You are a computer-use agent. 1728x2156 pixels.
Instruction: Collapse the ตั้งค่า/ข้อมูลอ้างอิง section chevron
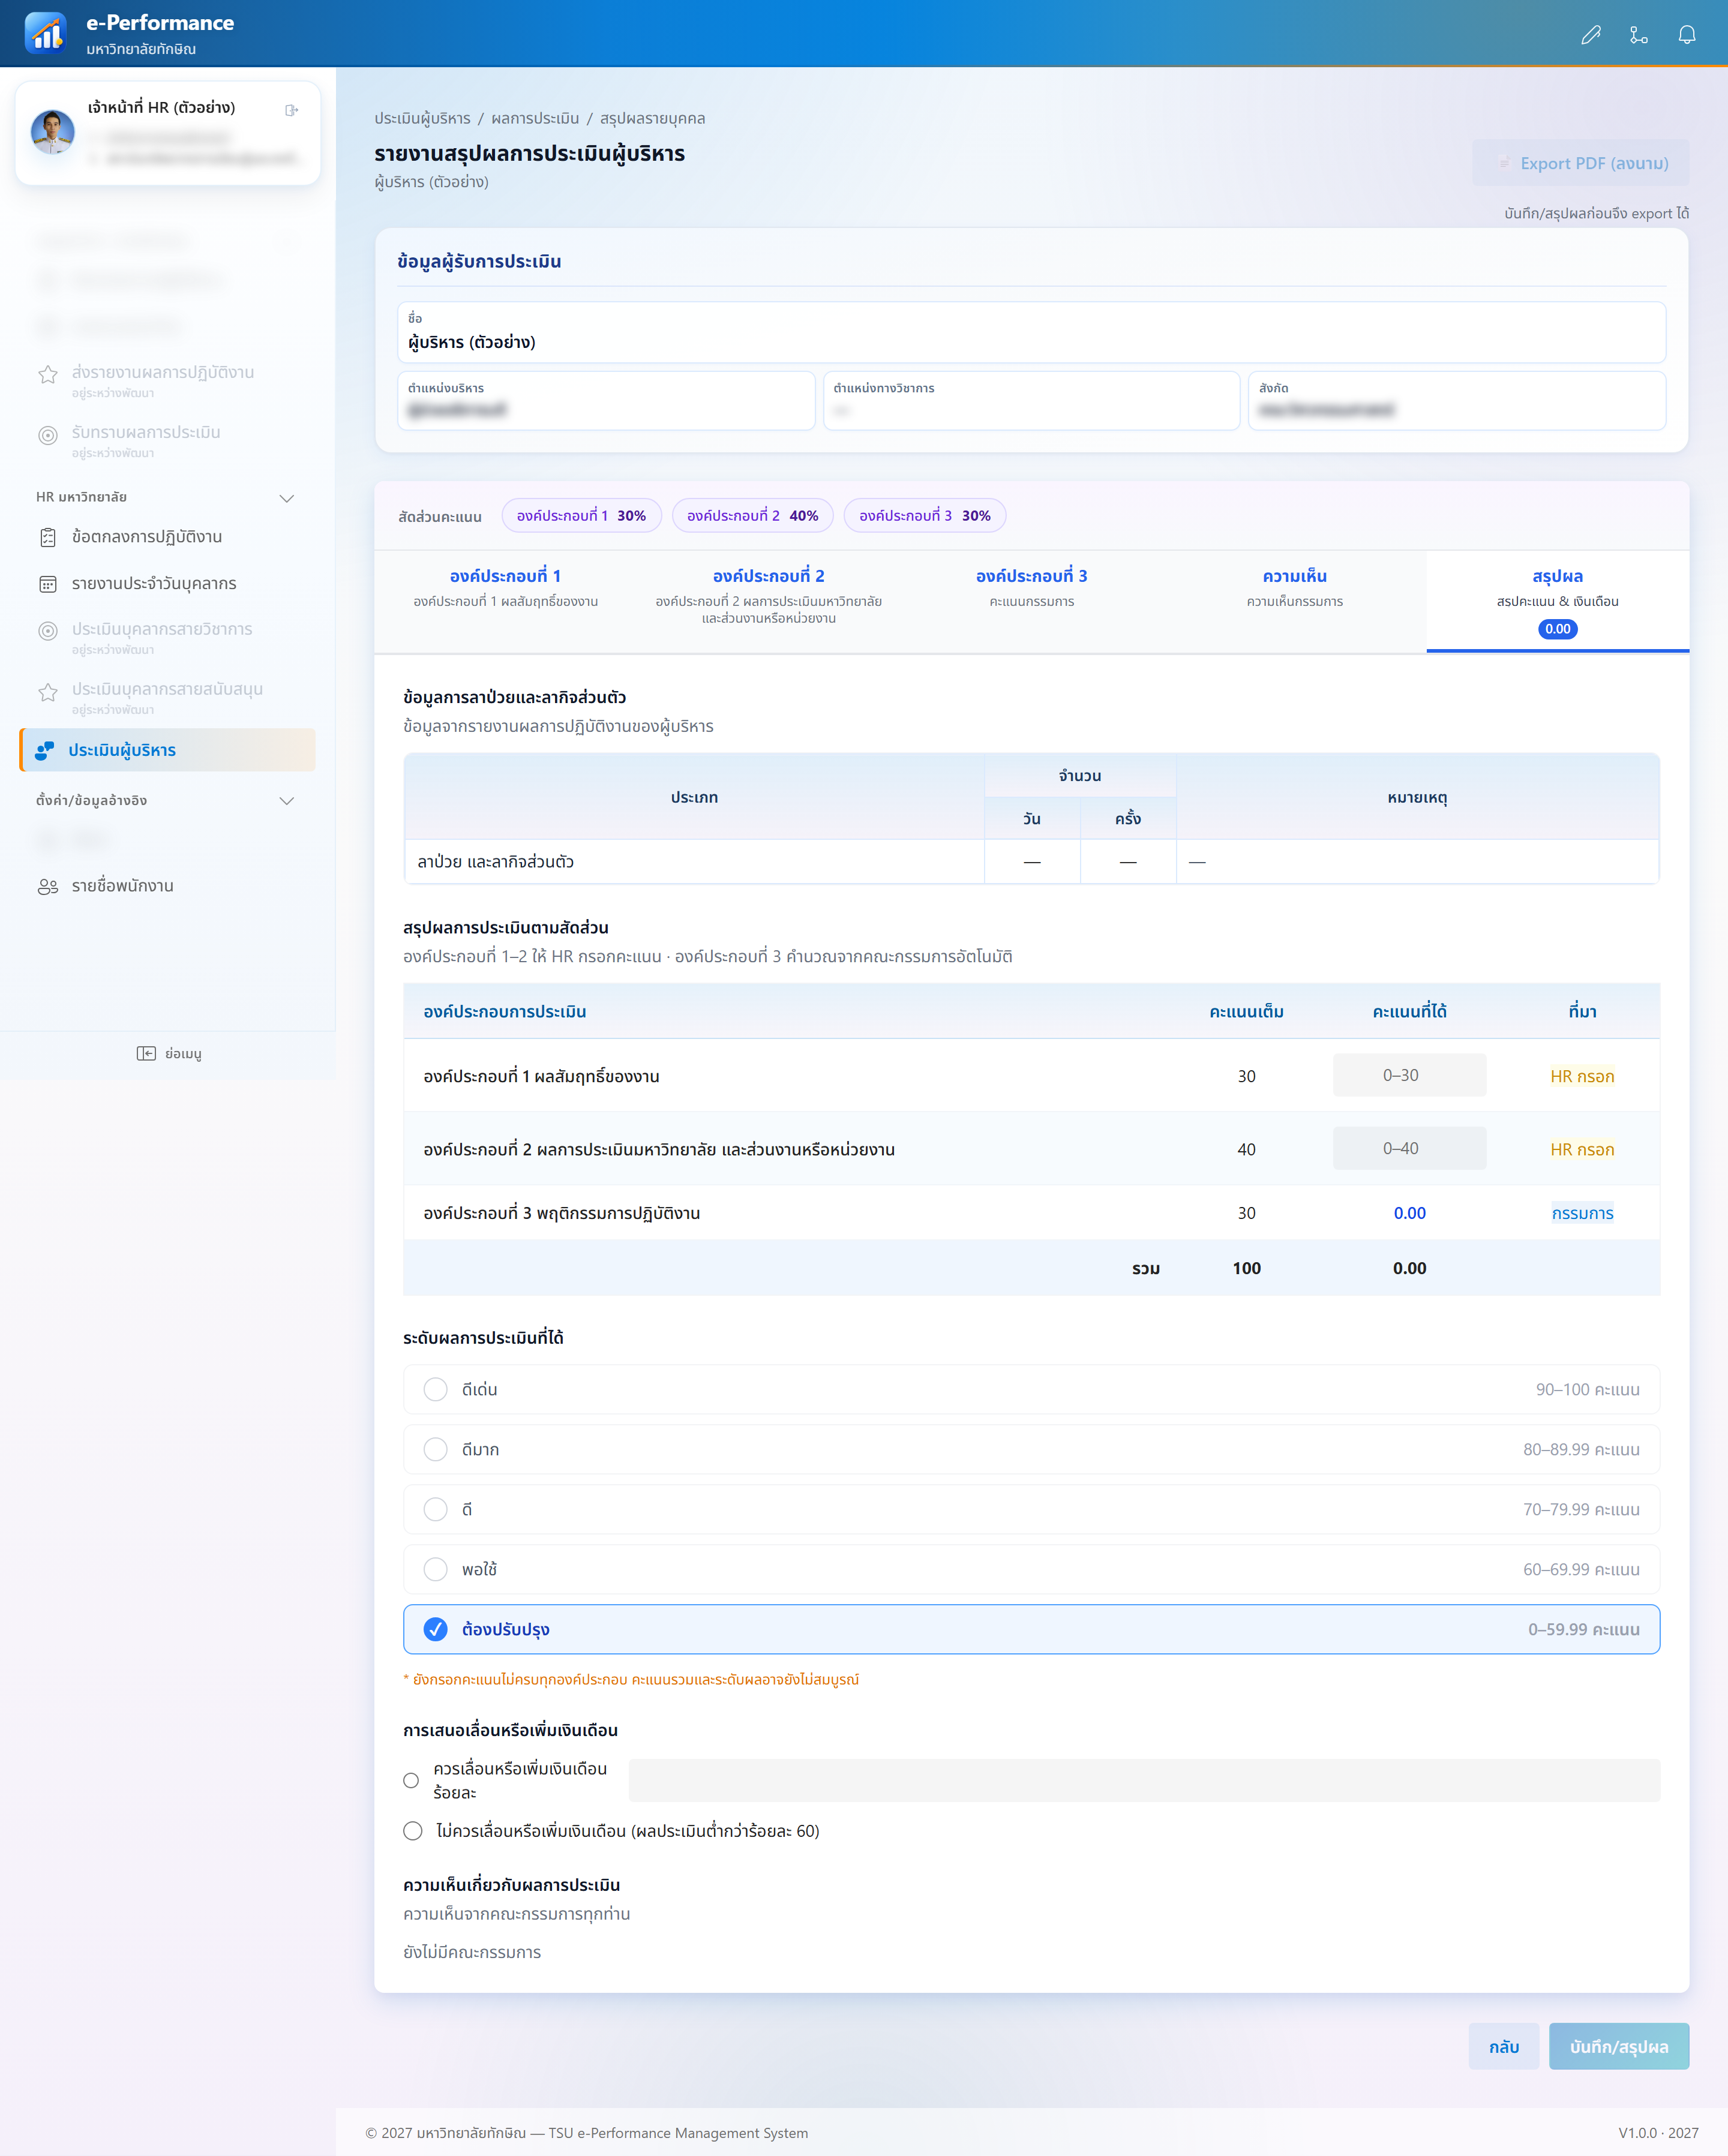[287, 801]
